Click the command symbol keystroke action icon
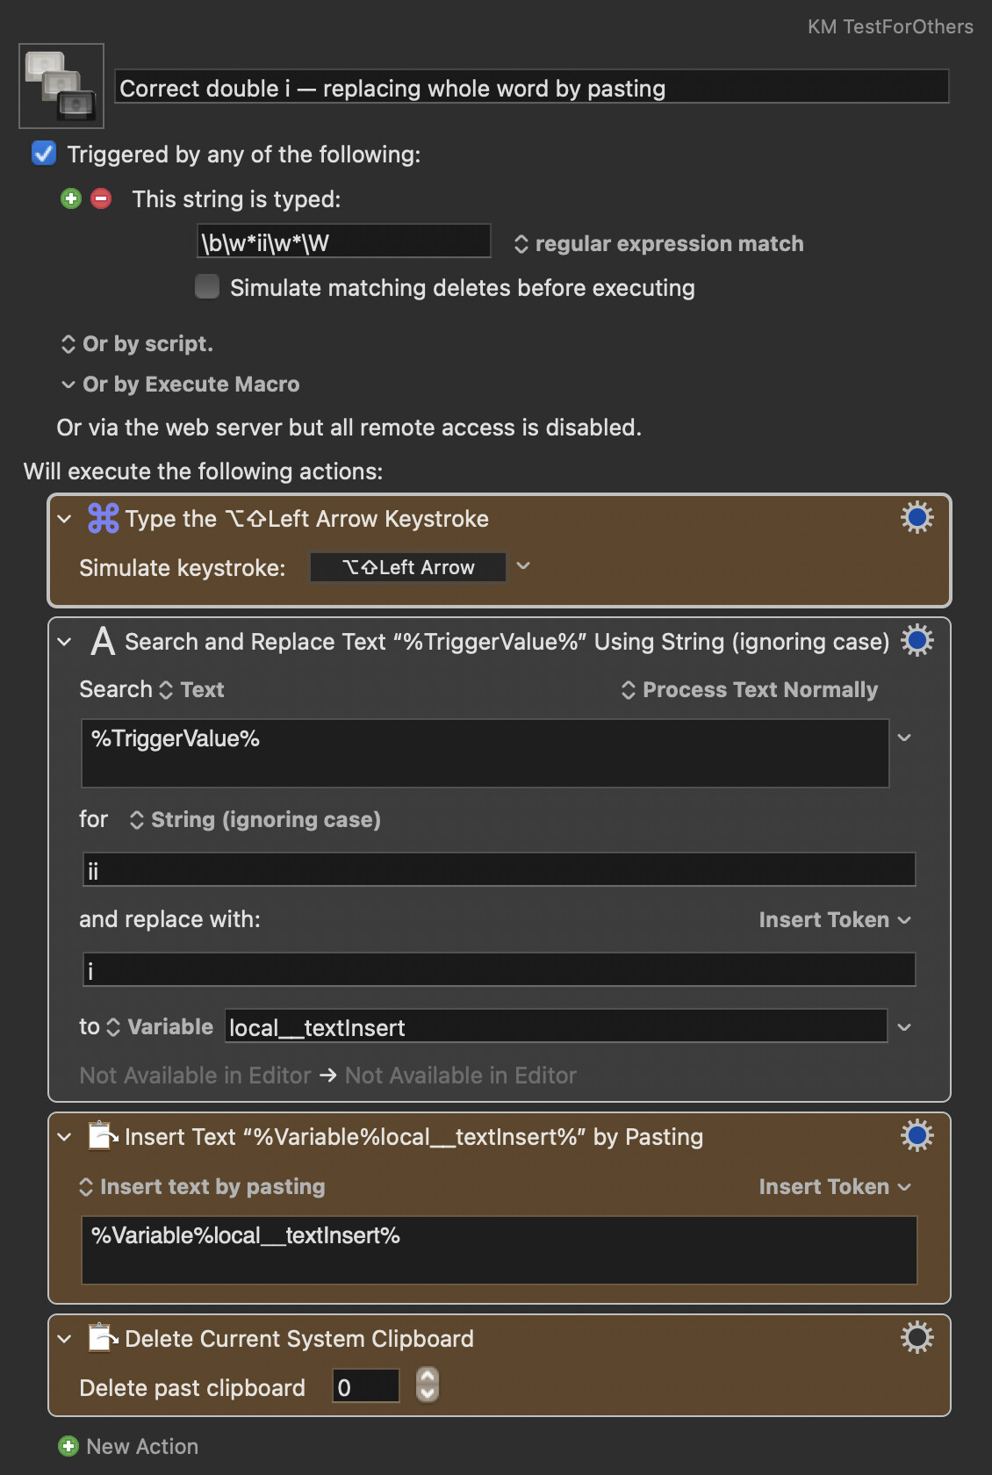 103,518
